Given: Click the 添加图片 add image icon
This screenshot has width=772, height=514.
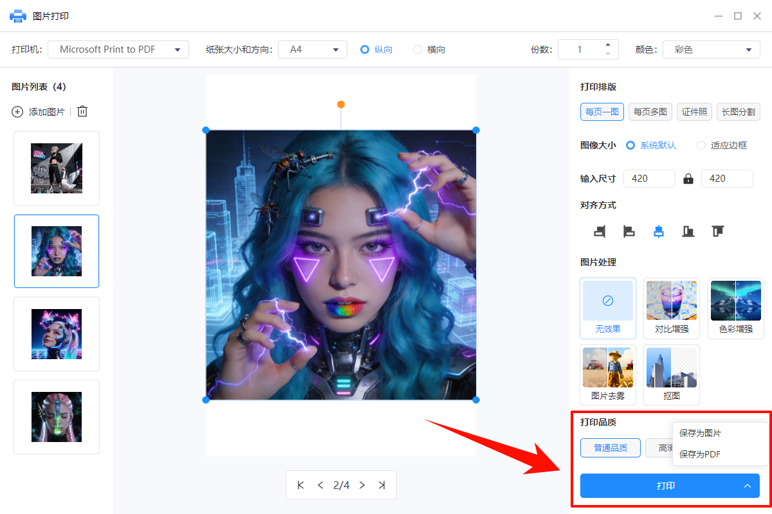Looking at the screenshot, I should pos(17,111).
